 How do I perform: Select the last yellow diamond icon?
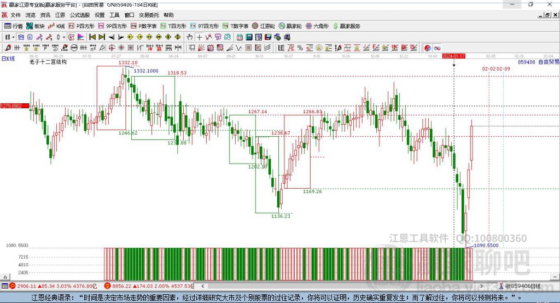178,37
